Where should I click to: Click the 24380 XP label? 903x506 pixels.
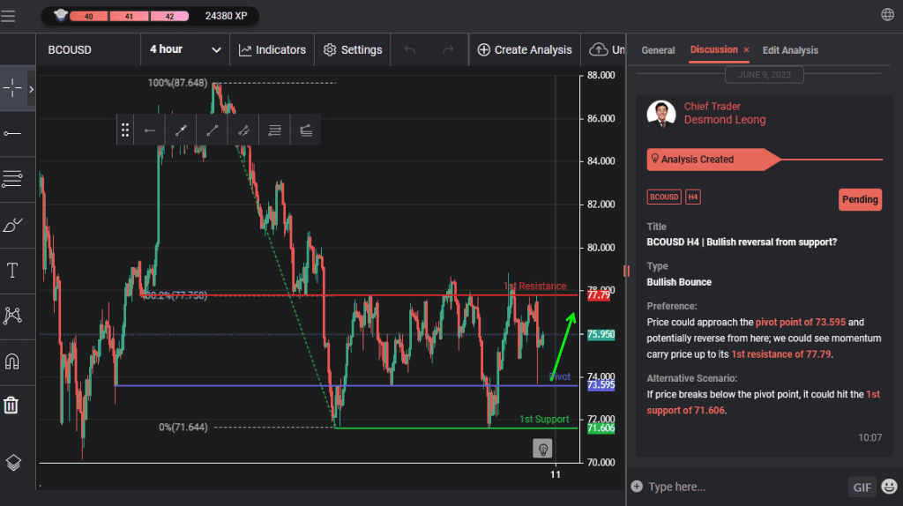227,16
